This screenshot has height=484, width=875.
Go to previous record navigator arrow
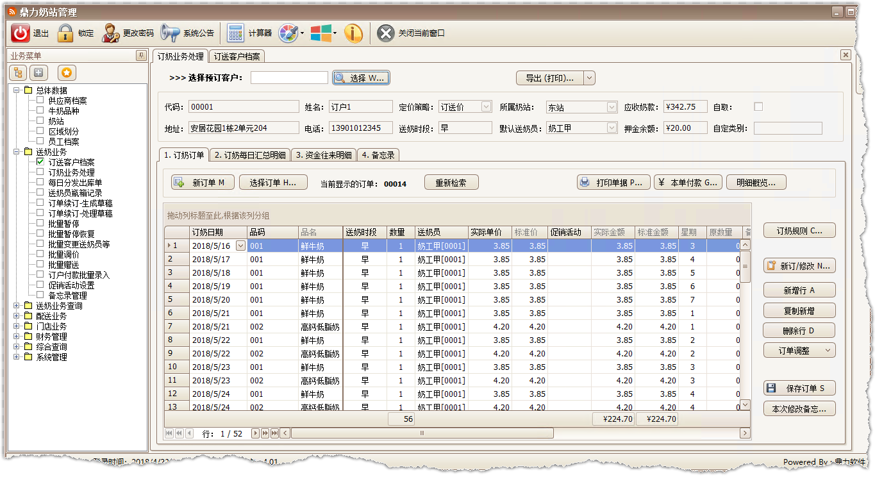[x=188, y=433]
